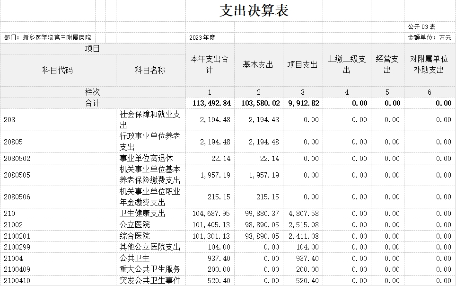Click the 科目名称 column header
Viewport: 456px width, 286px height.
coord(150,70)
